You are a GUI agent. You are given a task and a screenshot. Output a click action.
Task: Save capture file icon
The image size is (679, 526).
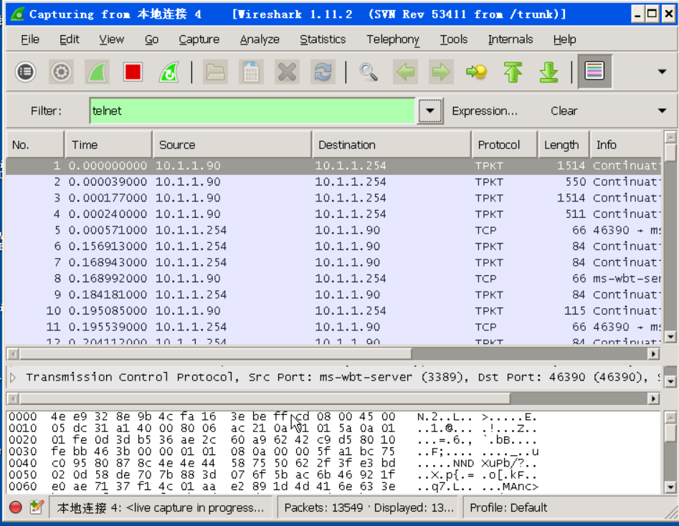[251, 72]
